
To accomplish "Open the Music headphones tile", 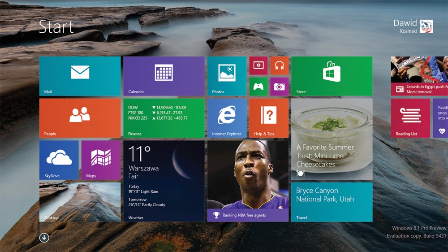I will click(279, 65).
